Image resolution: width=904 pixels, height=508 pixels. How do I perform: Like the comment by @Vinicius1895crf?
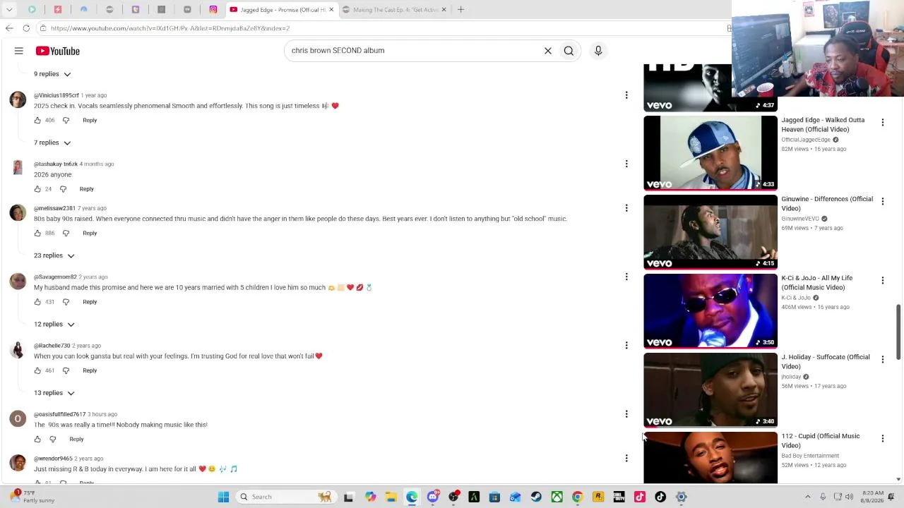(x=37, y=121)
